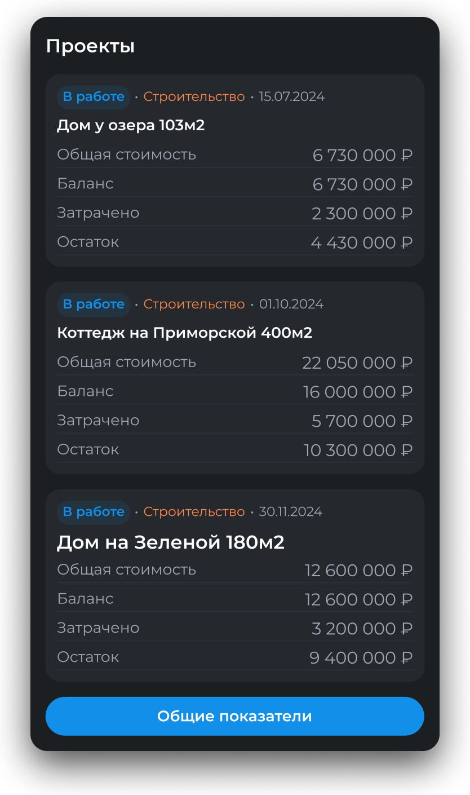The image size is (470, 795).
Task: Select the 9 400 000 ₽ remaining amount
Action: coord(361,658)
